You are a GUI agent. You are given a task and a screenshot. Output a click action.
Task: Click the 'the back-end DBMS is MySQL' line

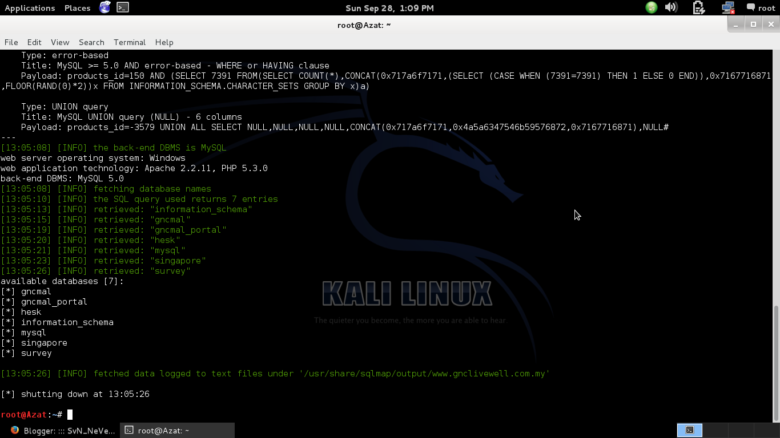click(x=114, y=148)
